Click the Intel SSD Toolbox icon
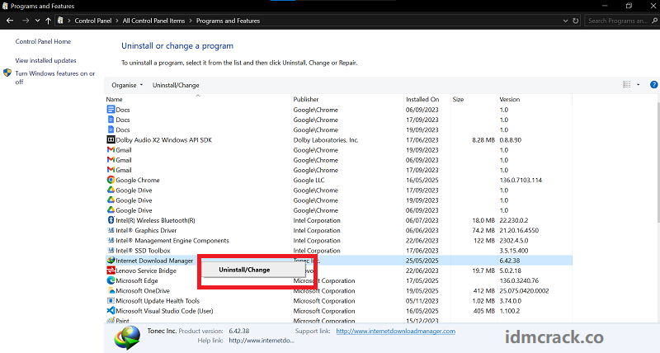This screenshot has width=660, height=353. (111, 251)
